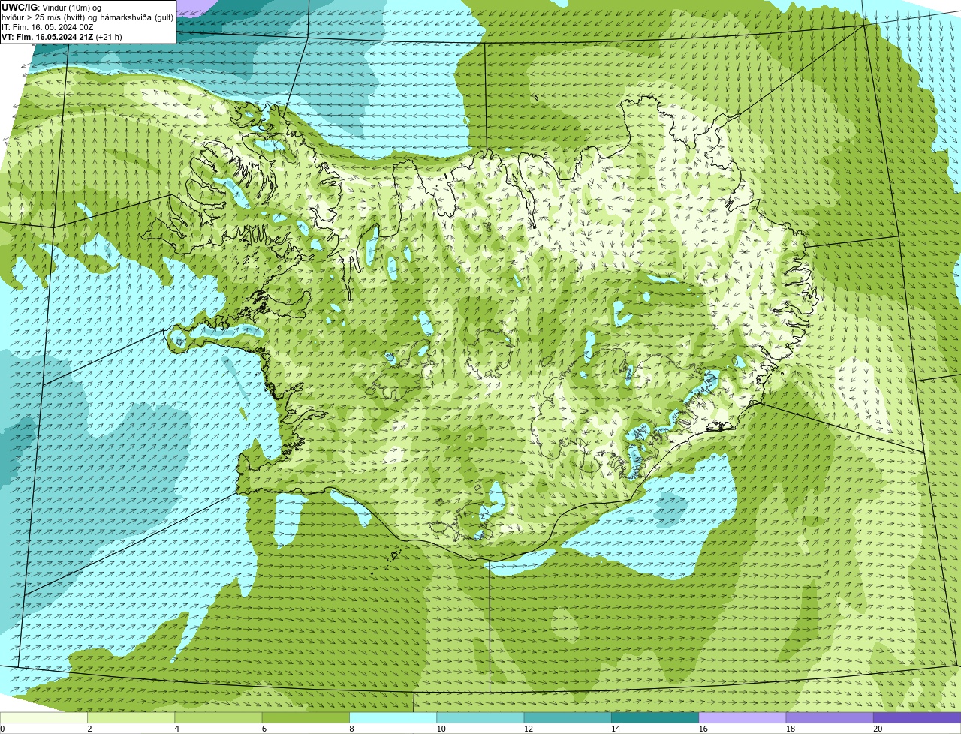Pick the dark violet above-20 legend swatch
Screen dimensions: 961x734
coord(917,717)
